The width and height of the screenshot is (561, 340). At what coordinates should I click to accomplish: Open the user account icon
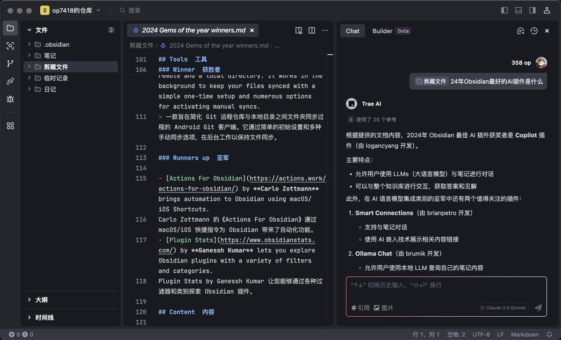pos(547,10)
